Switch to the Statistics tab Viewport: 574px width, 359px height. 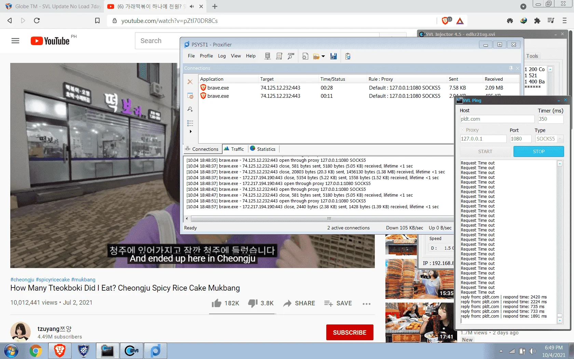(263, 149)
